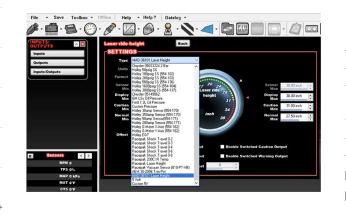The image size is (346, 215).
Task: Adjust the slider under Normal Max value
Action: pyautogui.click(x=294, y=120)
